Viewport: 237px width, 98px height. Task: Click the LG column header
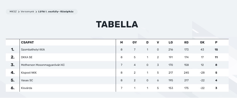click(x=171, y=42)
